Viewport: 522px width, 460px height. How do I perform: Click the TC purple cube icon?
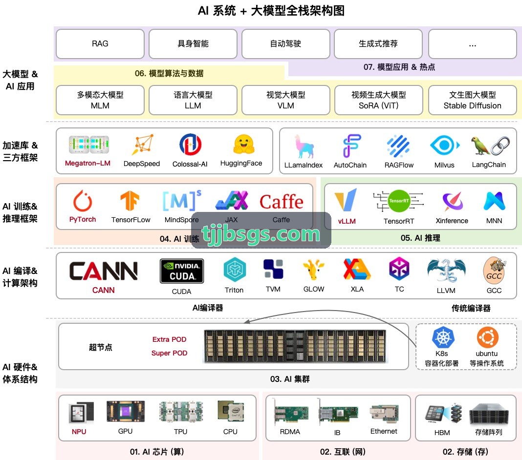(399, 269)
